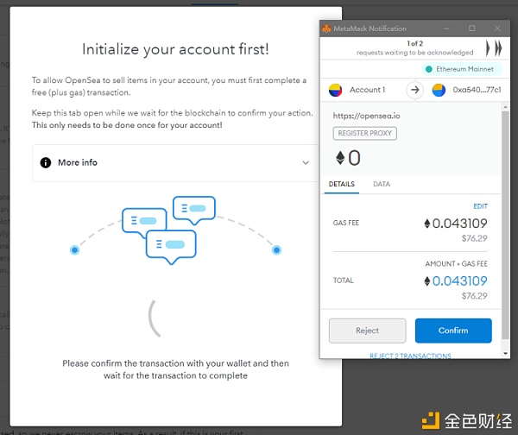Click the scrollbar down arrow in MetaMask

tap(505, 353)
